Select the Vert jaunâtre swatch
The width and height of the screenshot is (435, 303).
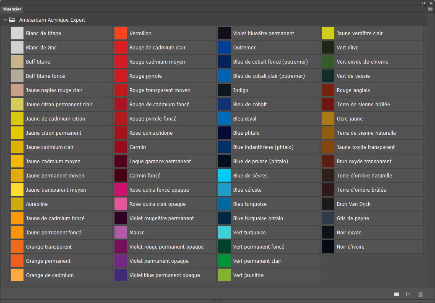(224, 275)
